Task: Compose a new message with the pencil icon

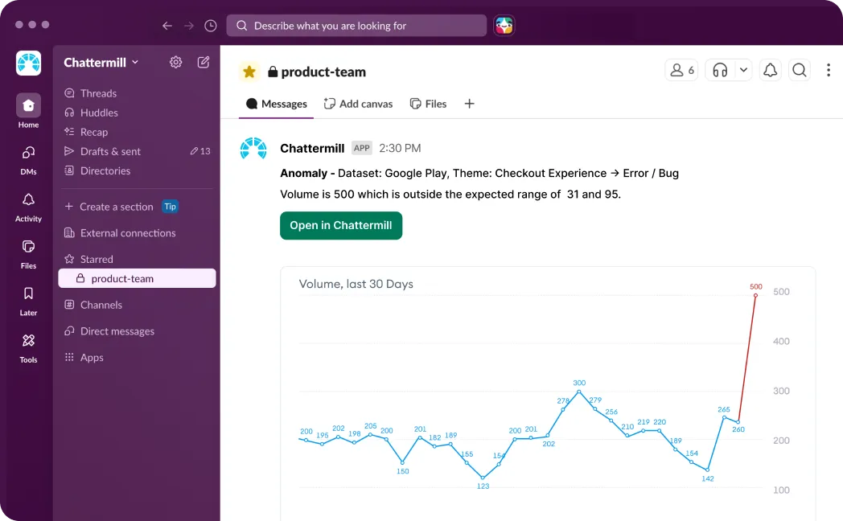Action: (204, 62)
